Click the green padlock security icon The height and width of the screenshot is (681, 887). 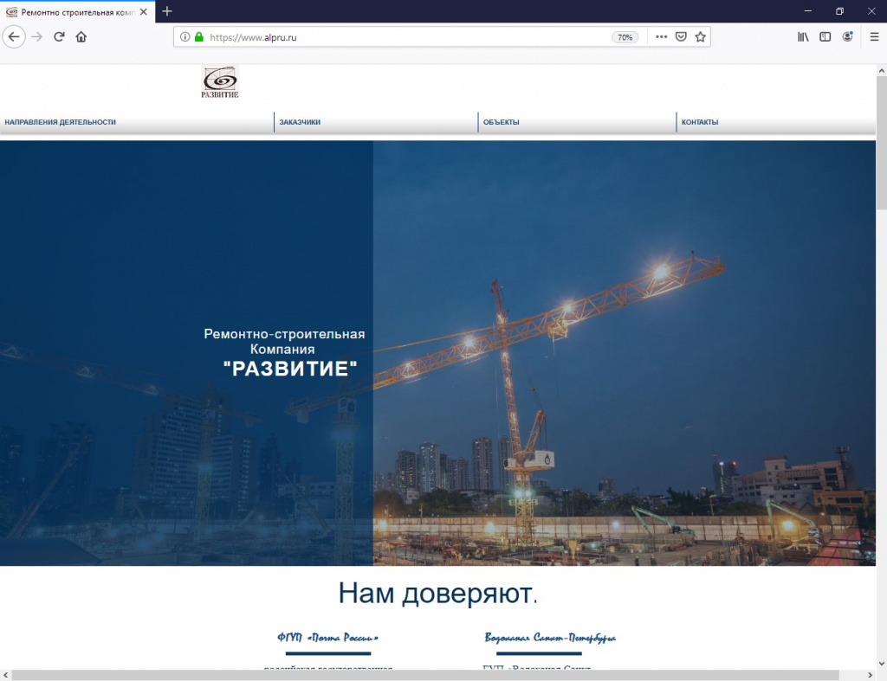pos(198,37)
